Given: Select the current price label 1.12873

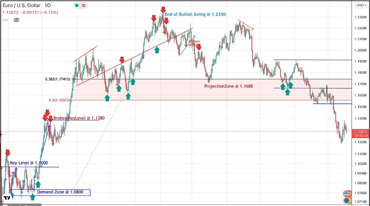Looking at the screenshot, I should click(361, 131).
